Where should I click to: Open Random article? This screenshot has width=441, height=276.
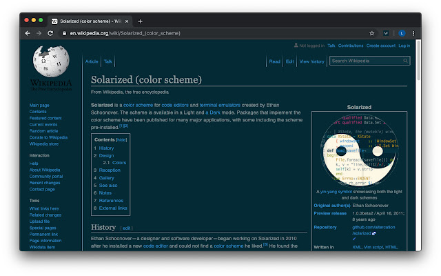click(x=43, y=131)
